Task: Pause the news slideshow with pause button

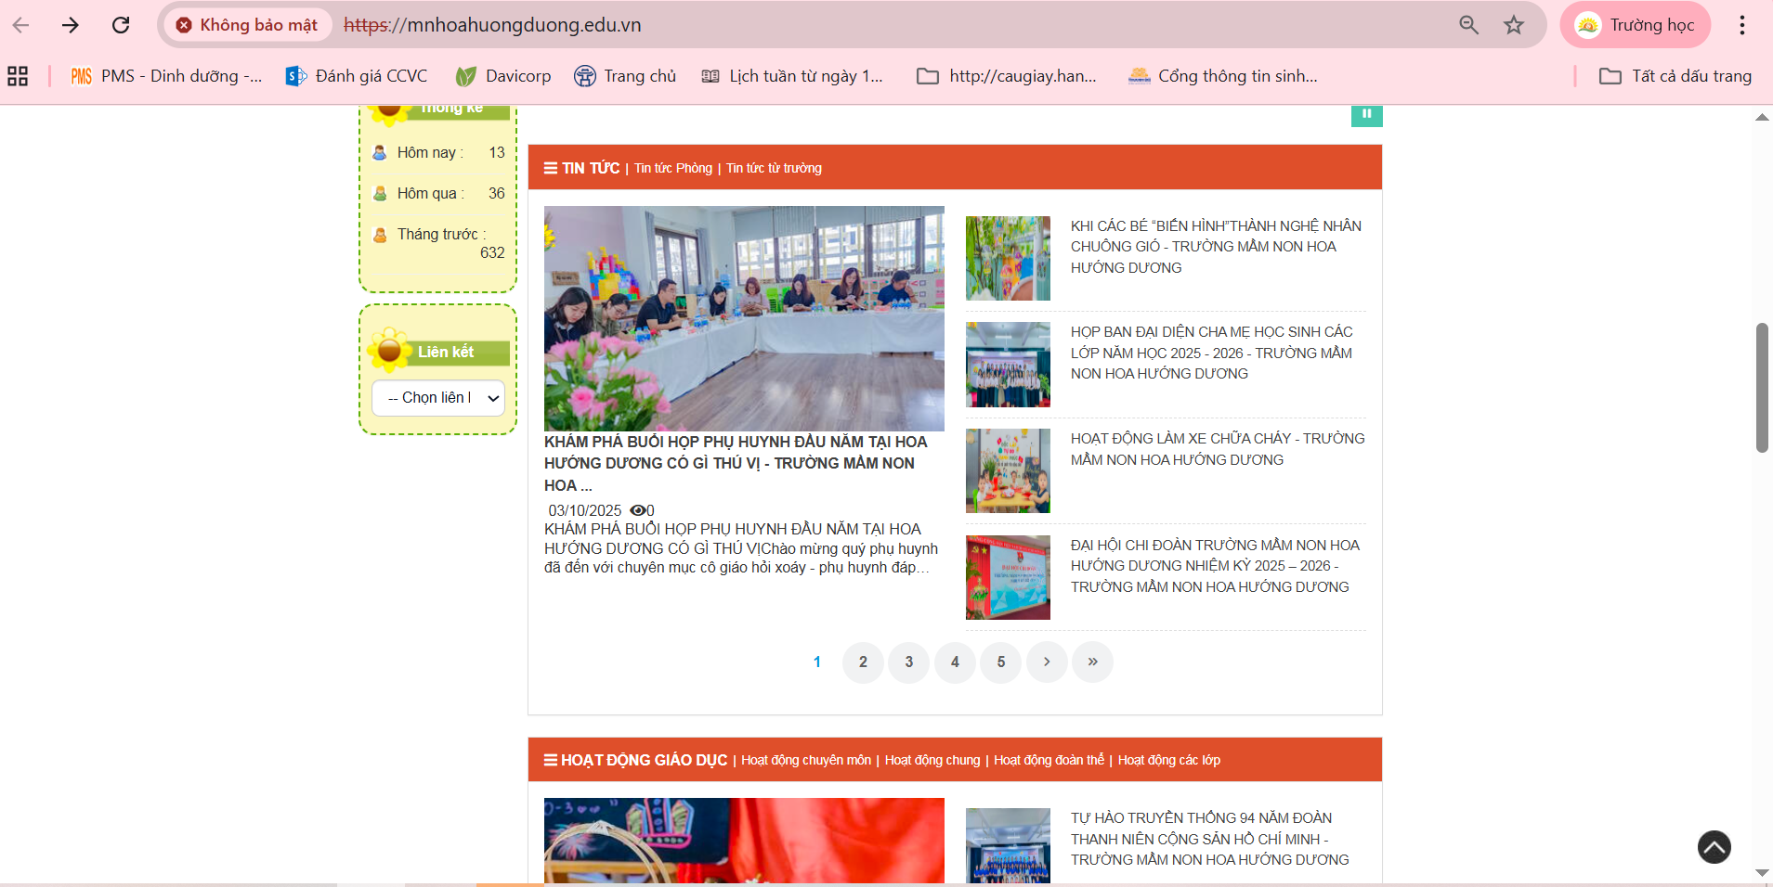Action: pos(1366,114)
